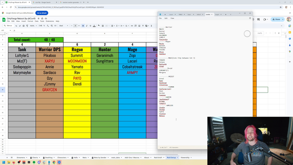
Task: Click the functions sigma icon
Action: tap(152, 26)
